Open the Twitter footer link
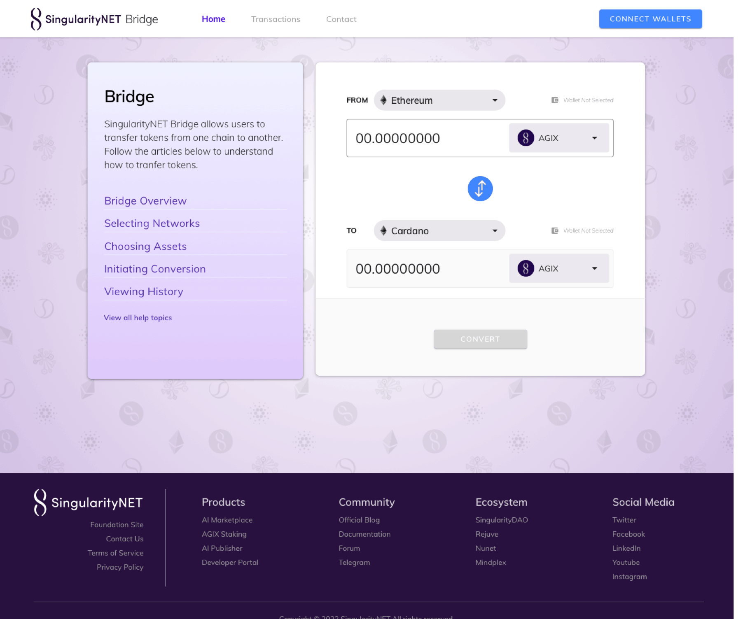743x619 pixels. click(624, 520)
